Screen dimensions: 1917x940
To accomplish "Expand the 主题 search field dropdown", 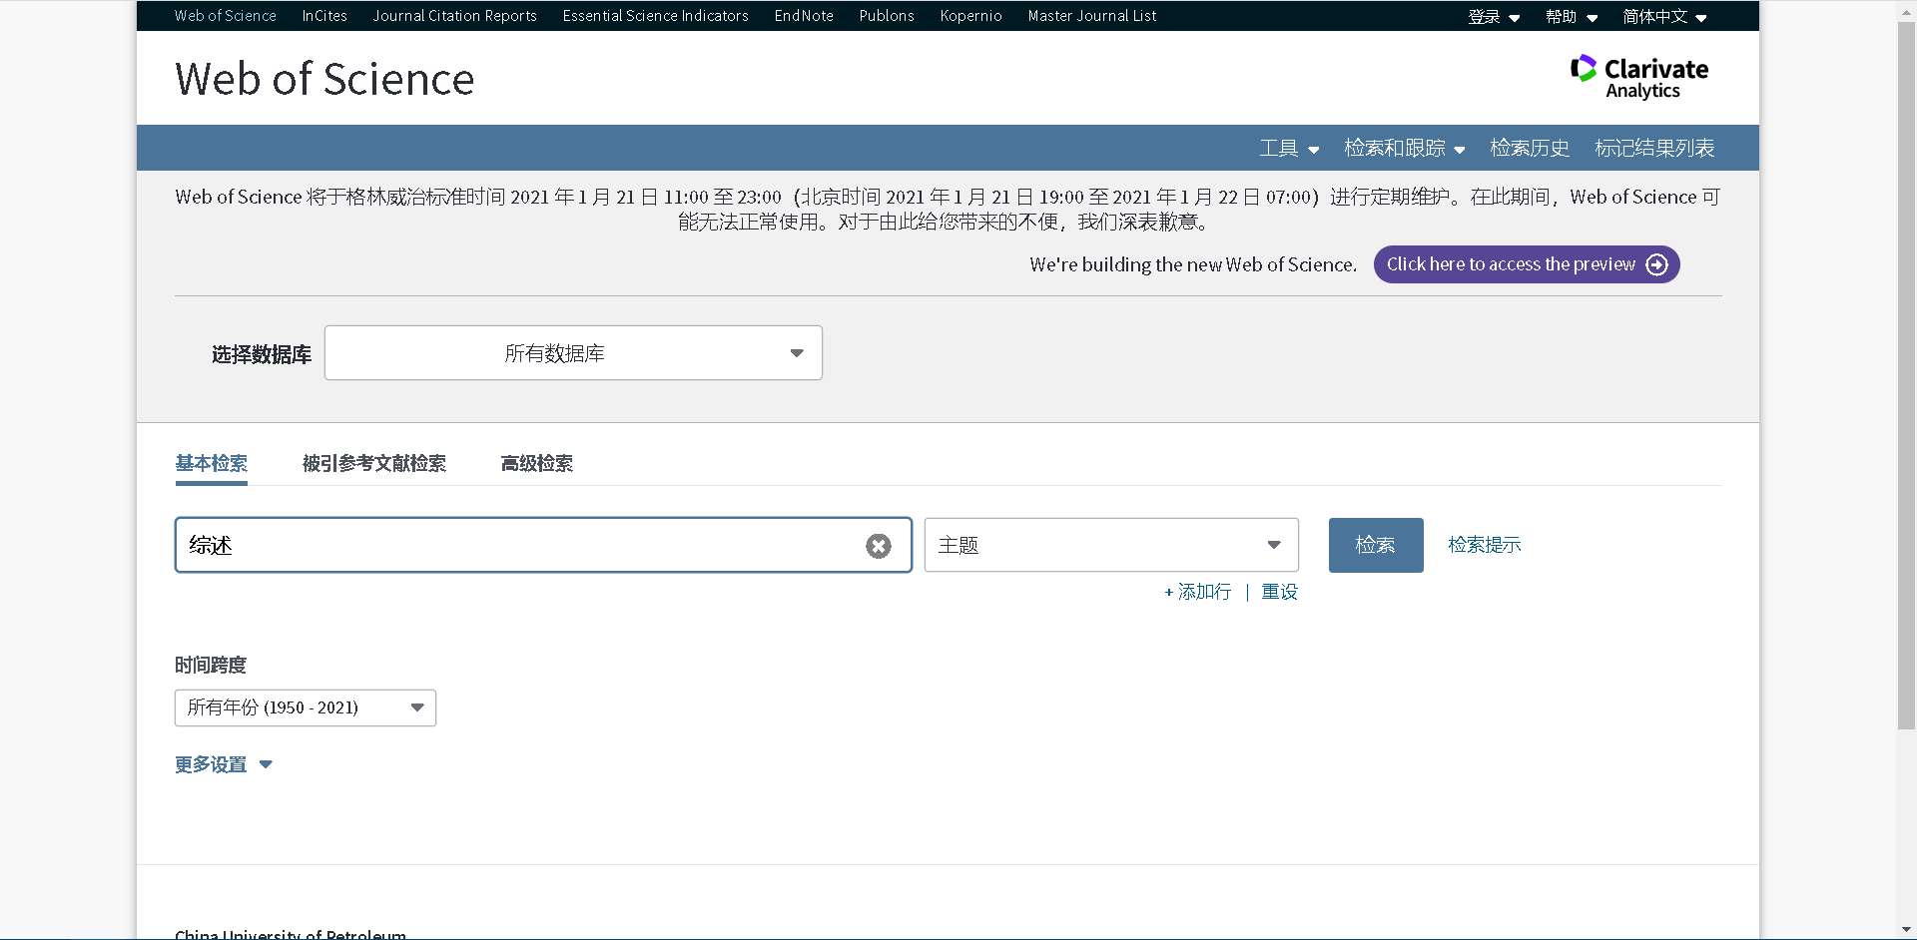I will coord(1110,545).
